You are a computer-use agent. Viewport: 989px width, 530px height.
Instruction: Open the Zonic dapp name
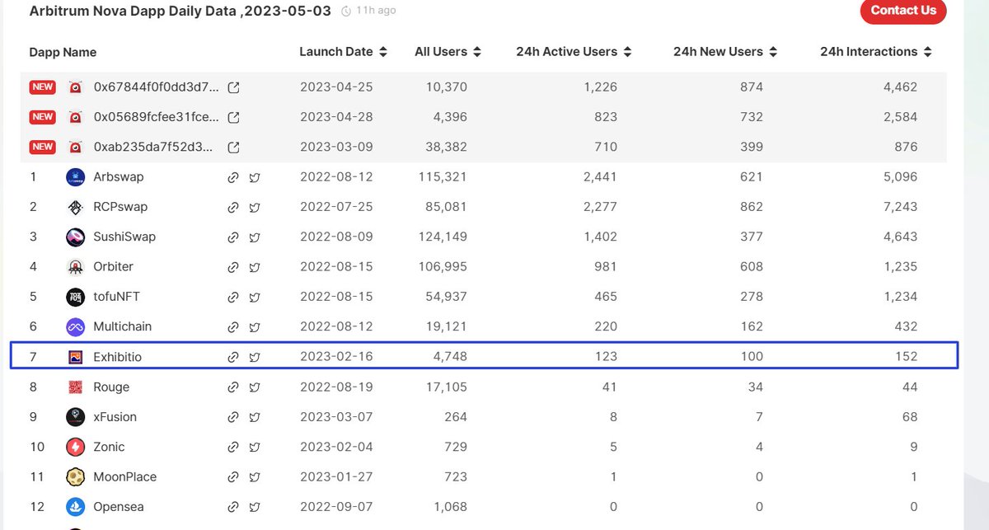(x=109, y=447)
